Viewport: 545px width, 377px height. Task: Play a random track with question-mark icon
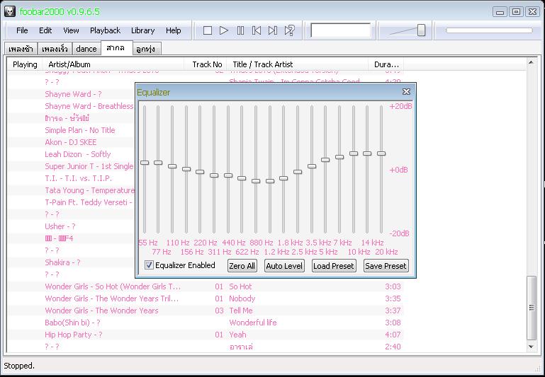(x=289, y=30)
